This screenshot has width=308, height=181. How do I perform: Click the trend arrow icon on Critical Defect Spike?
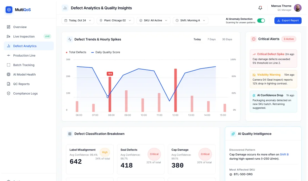(254, 54)
